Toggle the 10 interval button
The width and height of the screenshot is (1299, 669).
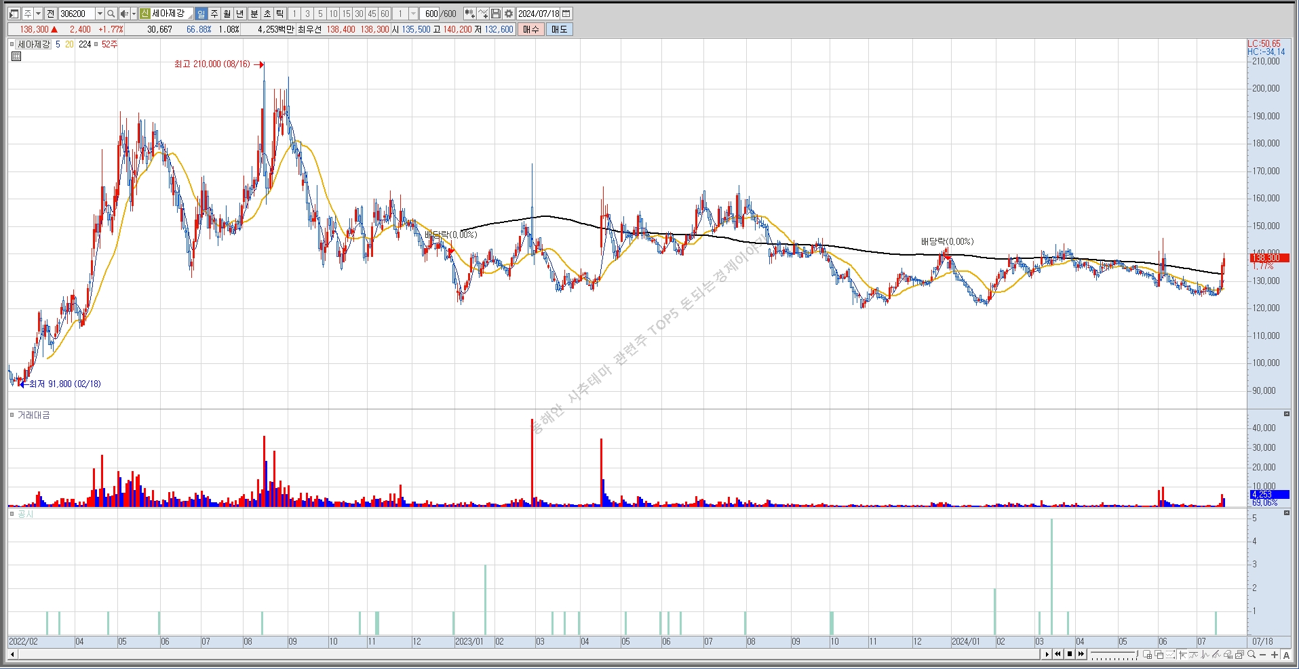point(333,14)
